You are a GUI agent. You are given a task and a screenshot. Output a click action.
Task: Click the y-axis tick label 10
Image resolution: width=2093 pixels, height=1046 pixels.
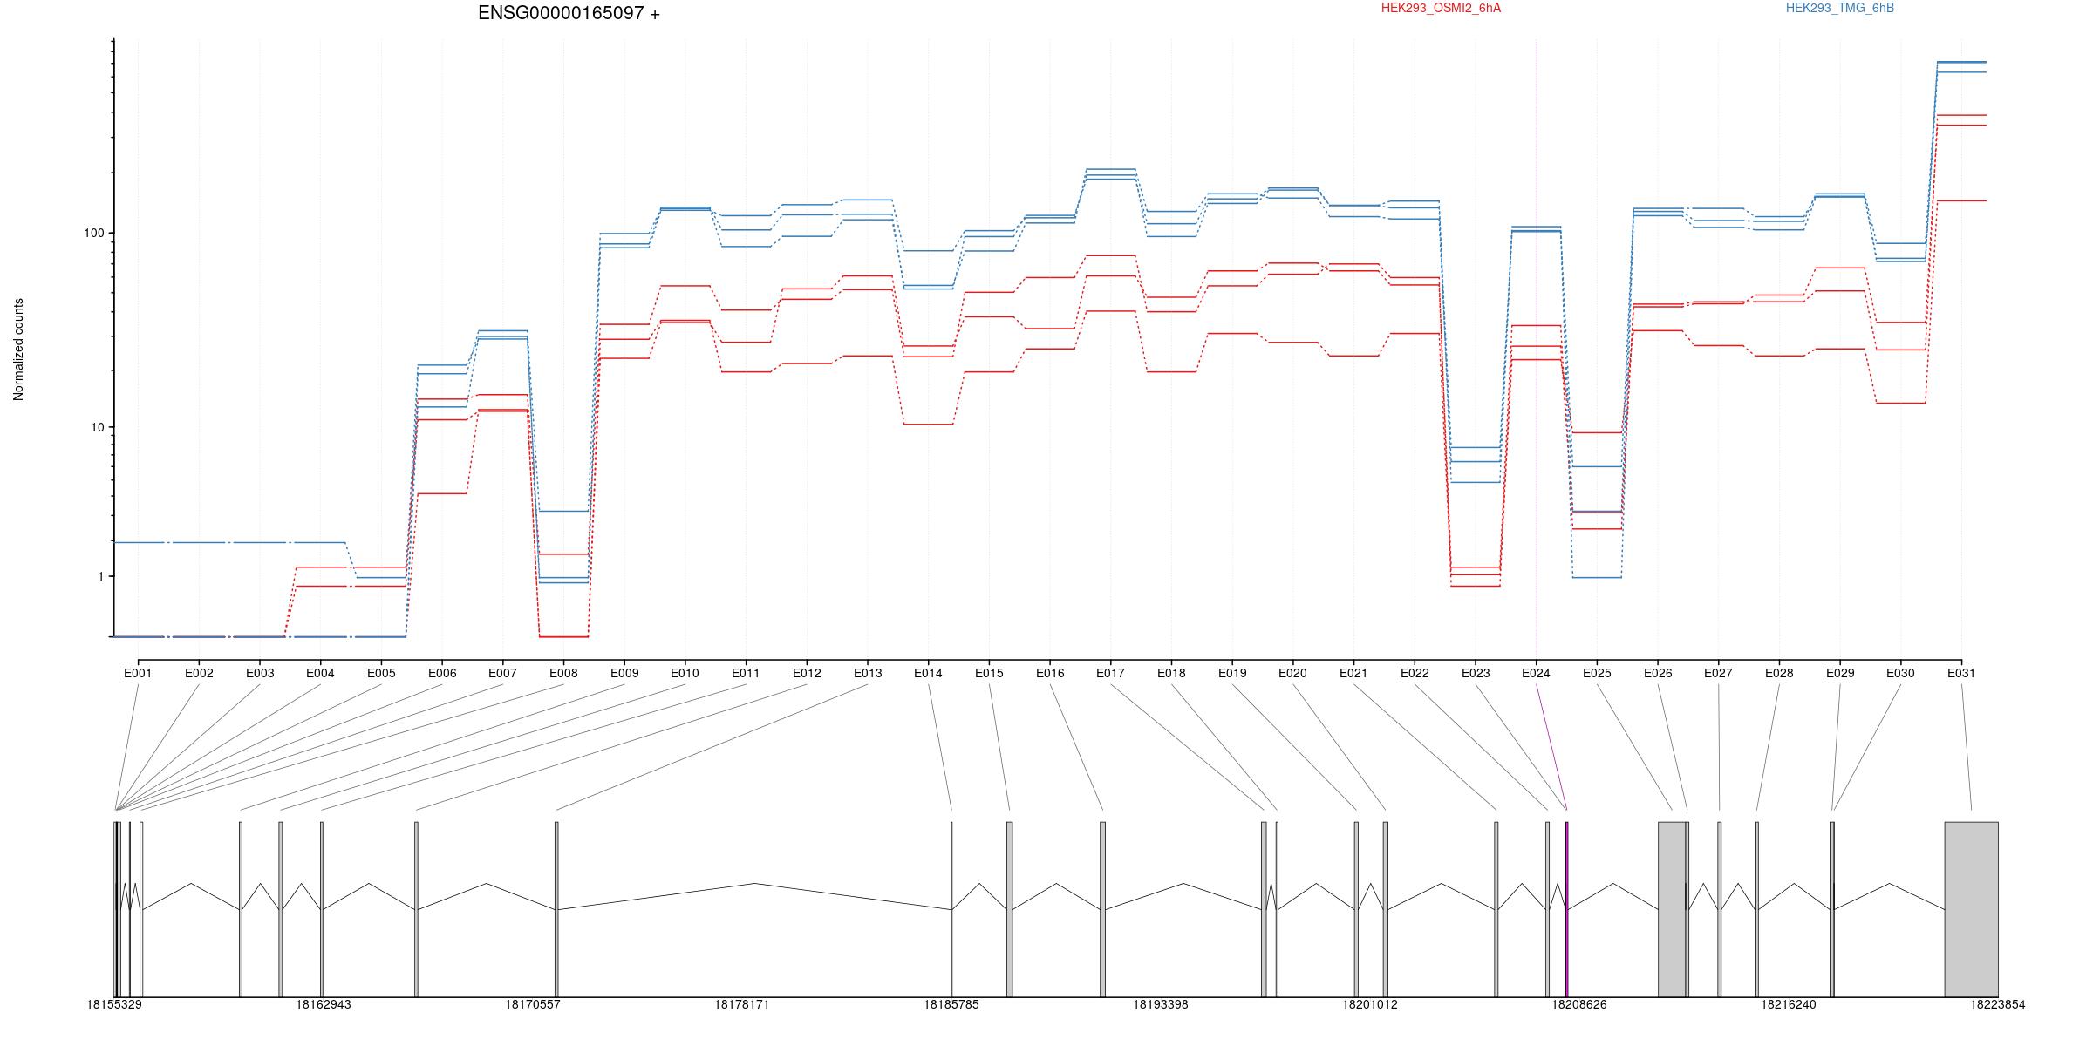click(x=97, y=427)
